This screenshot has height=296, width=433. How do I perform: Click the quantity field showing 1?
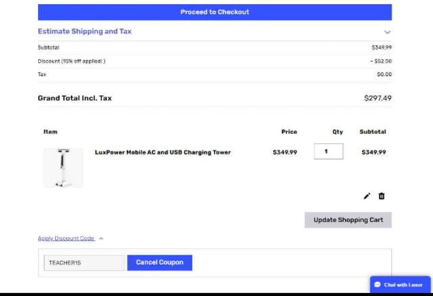(x=329, y=152)
